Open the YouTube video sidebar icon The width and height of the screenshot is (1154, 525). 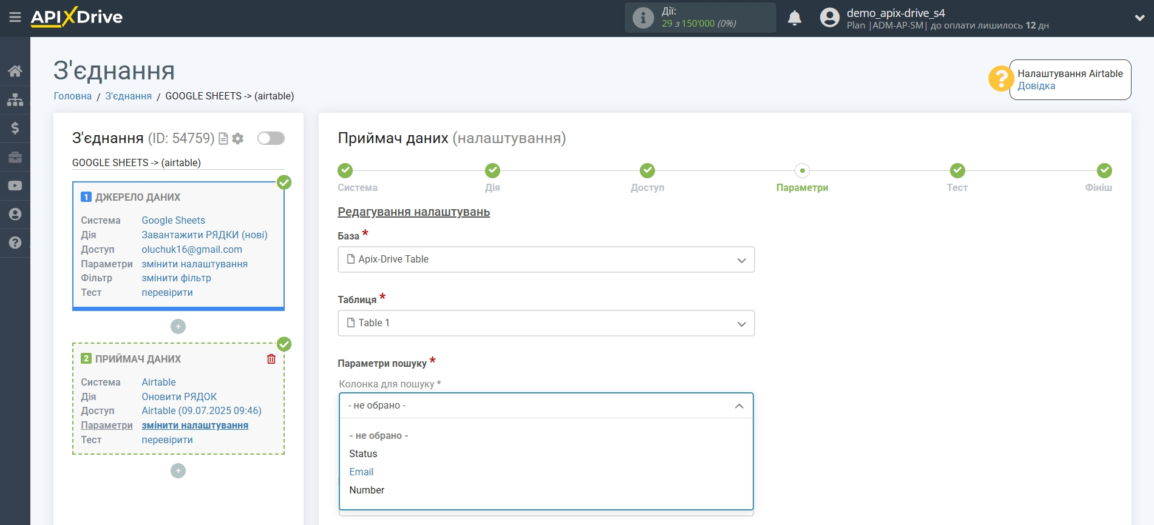(x=15, y=186)
